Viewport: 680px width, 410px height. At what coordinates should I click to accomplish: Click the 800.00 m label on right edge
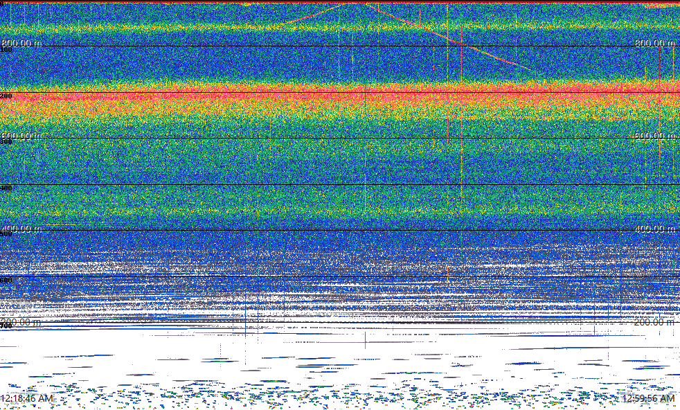(x=655, y=43)
